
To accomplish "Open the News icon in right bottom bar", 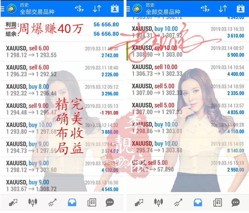I will coord(217,202).
